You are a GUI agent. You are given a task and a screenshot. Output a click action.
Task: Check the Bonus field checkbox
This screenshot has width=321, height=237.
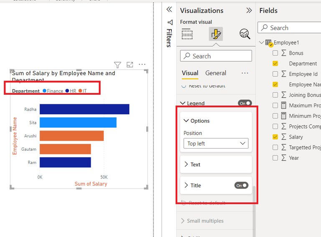point(275,53)
